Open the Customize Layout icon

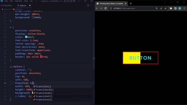[74, 1]
